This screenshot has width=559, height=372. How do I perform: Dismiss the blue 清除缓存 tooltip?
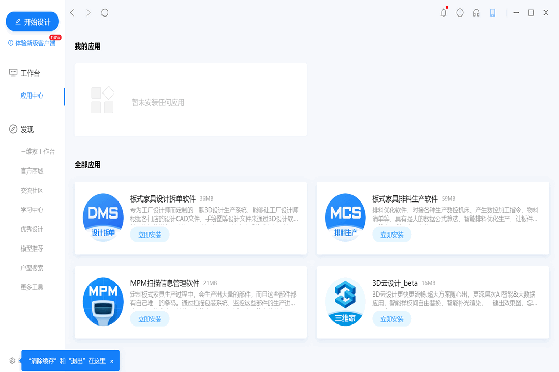click(112, 361)
